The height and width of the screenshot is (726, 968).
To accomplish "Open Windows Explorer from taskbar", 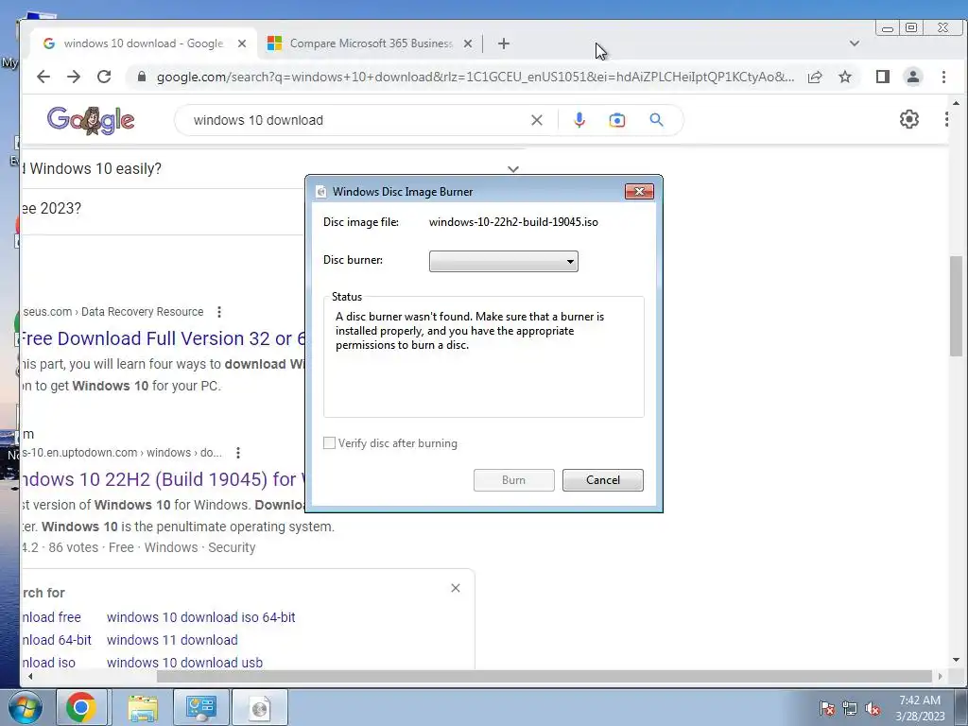I will [x=143, y=707].
